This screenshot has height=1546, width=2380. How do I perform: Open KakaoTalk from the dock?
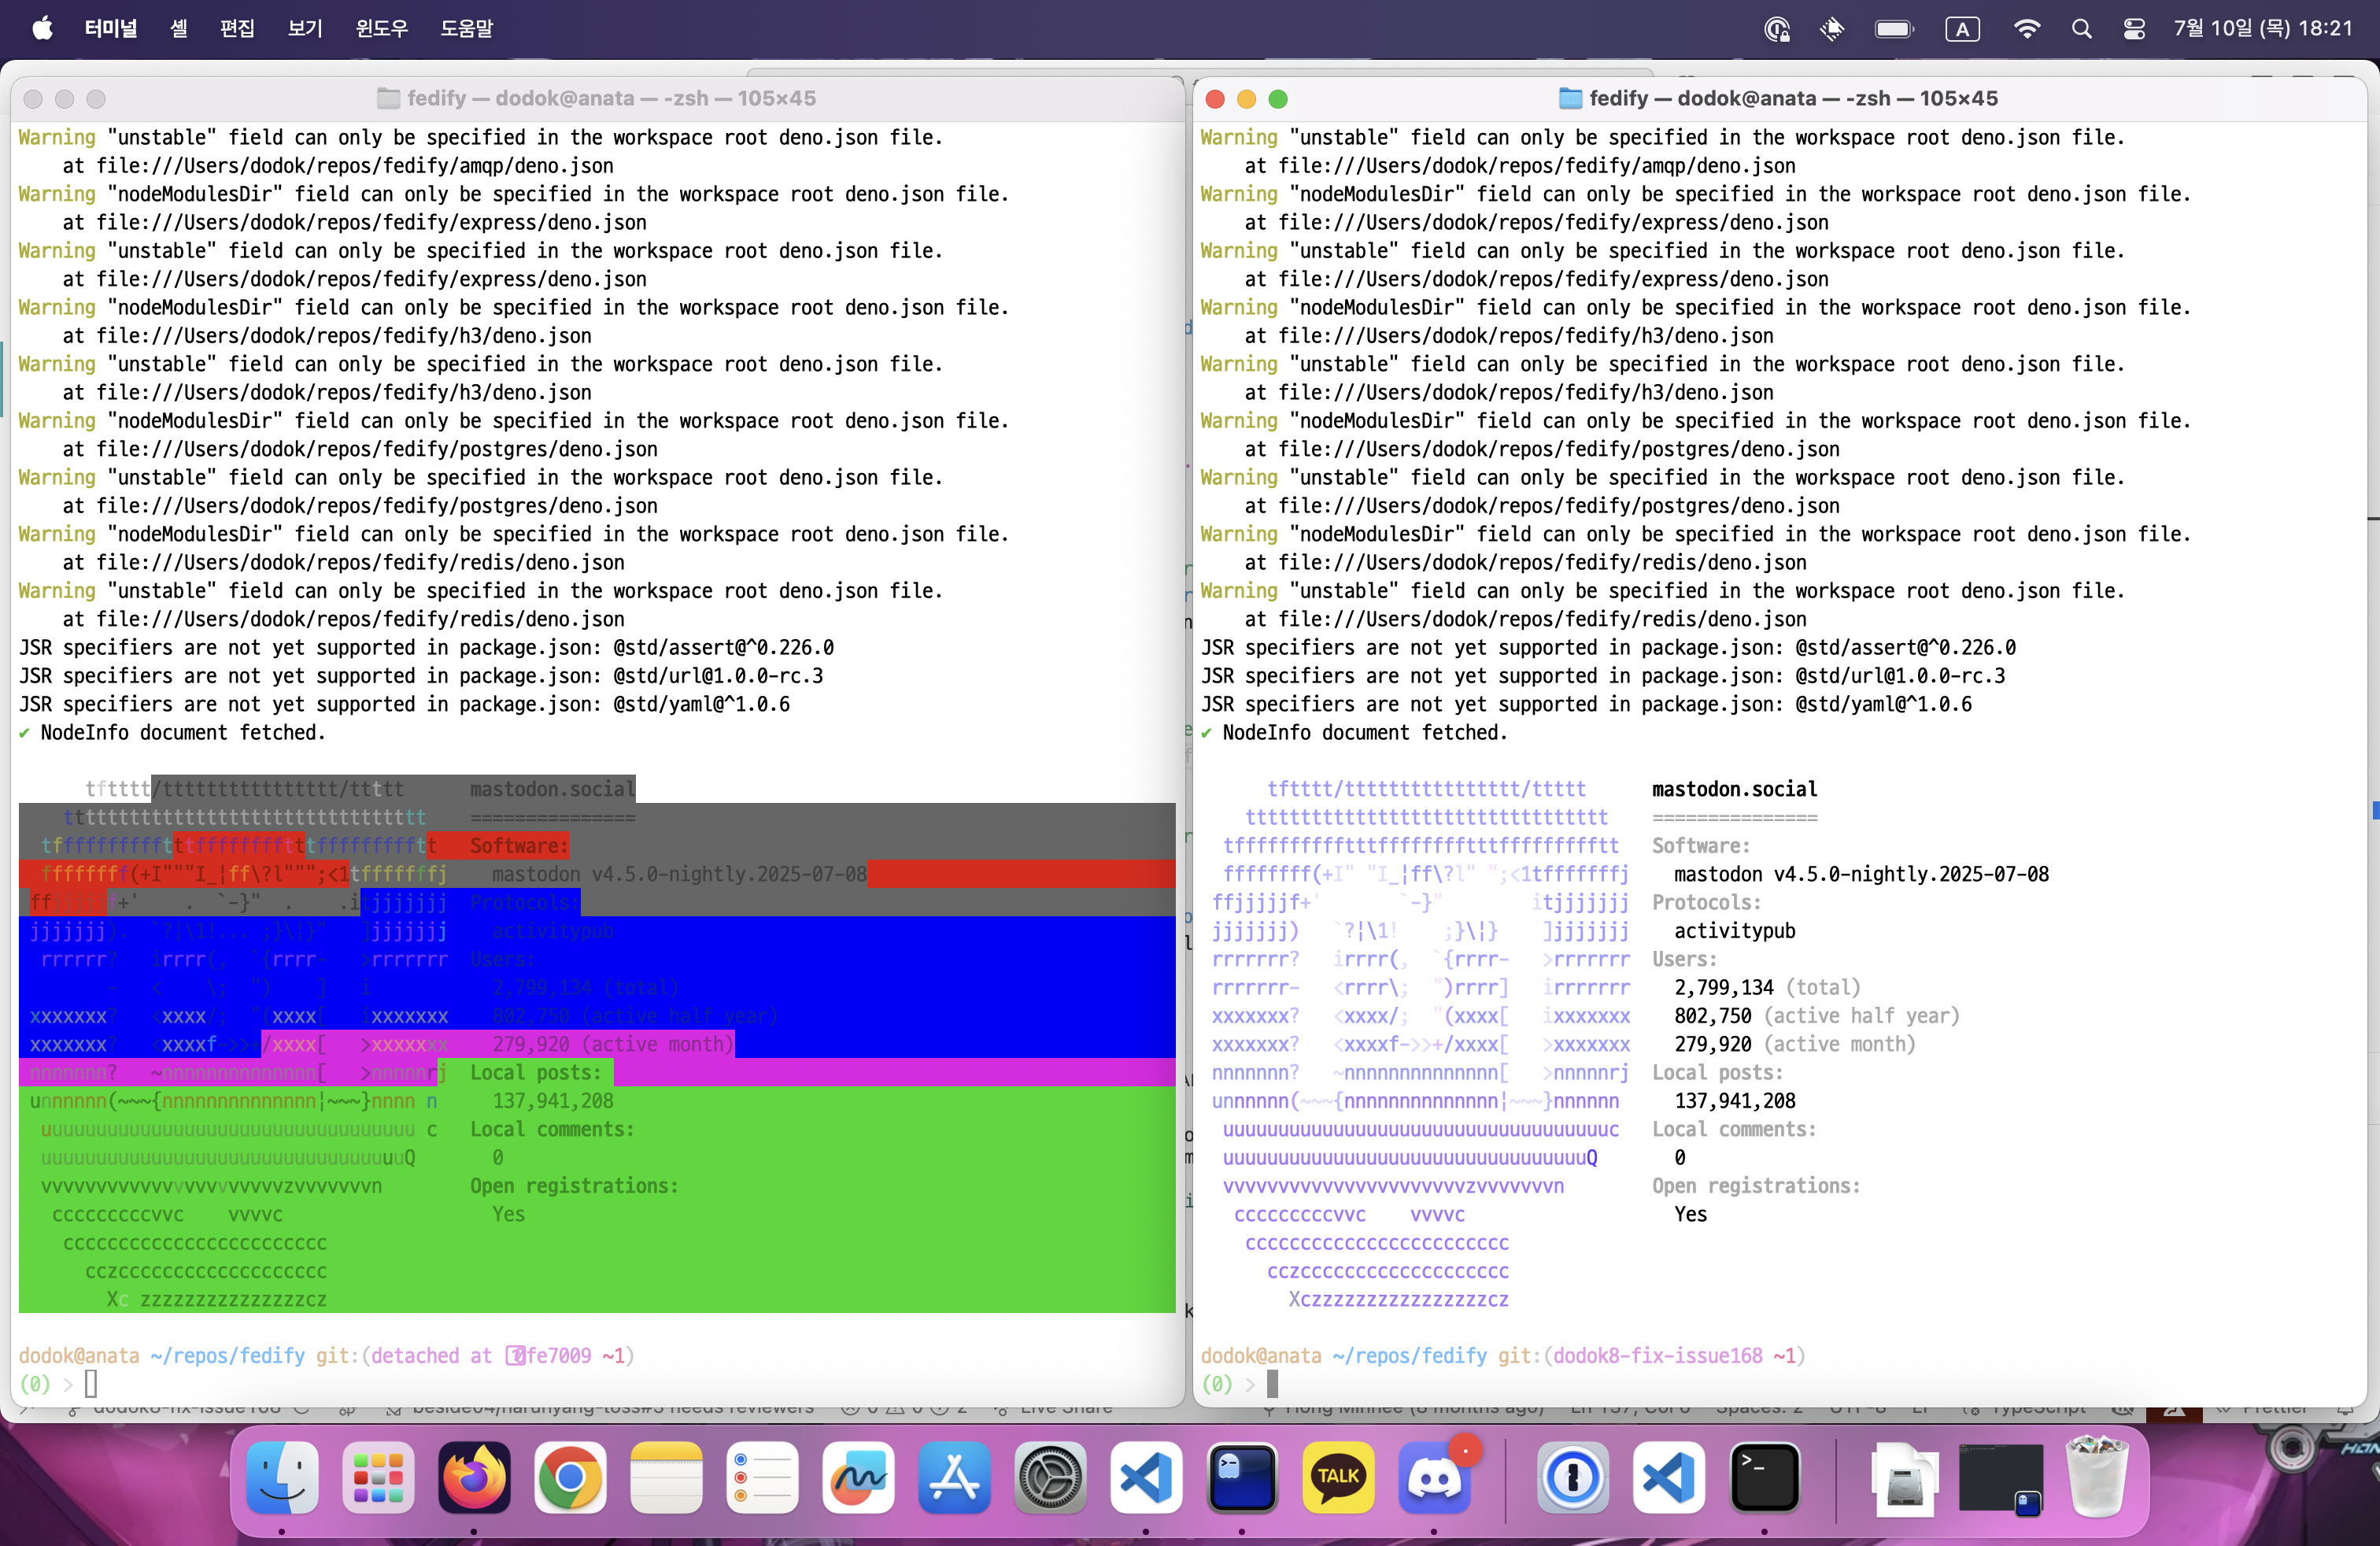click(1338, 1478)
